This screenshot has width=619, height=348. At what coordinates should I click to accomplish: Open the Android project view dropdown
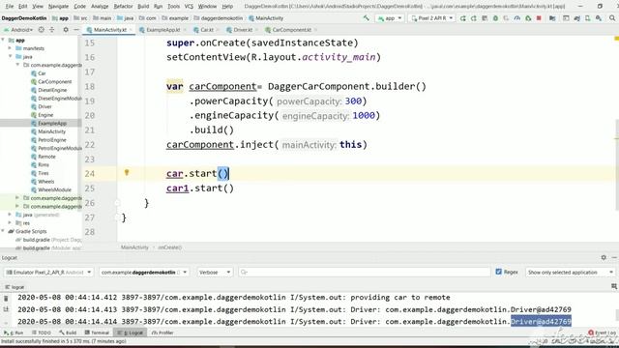(18, 30)
